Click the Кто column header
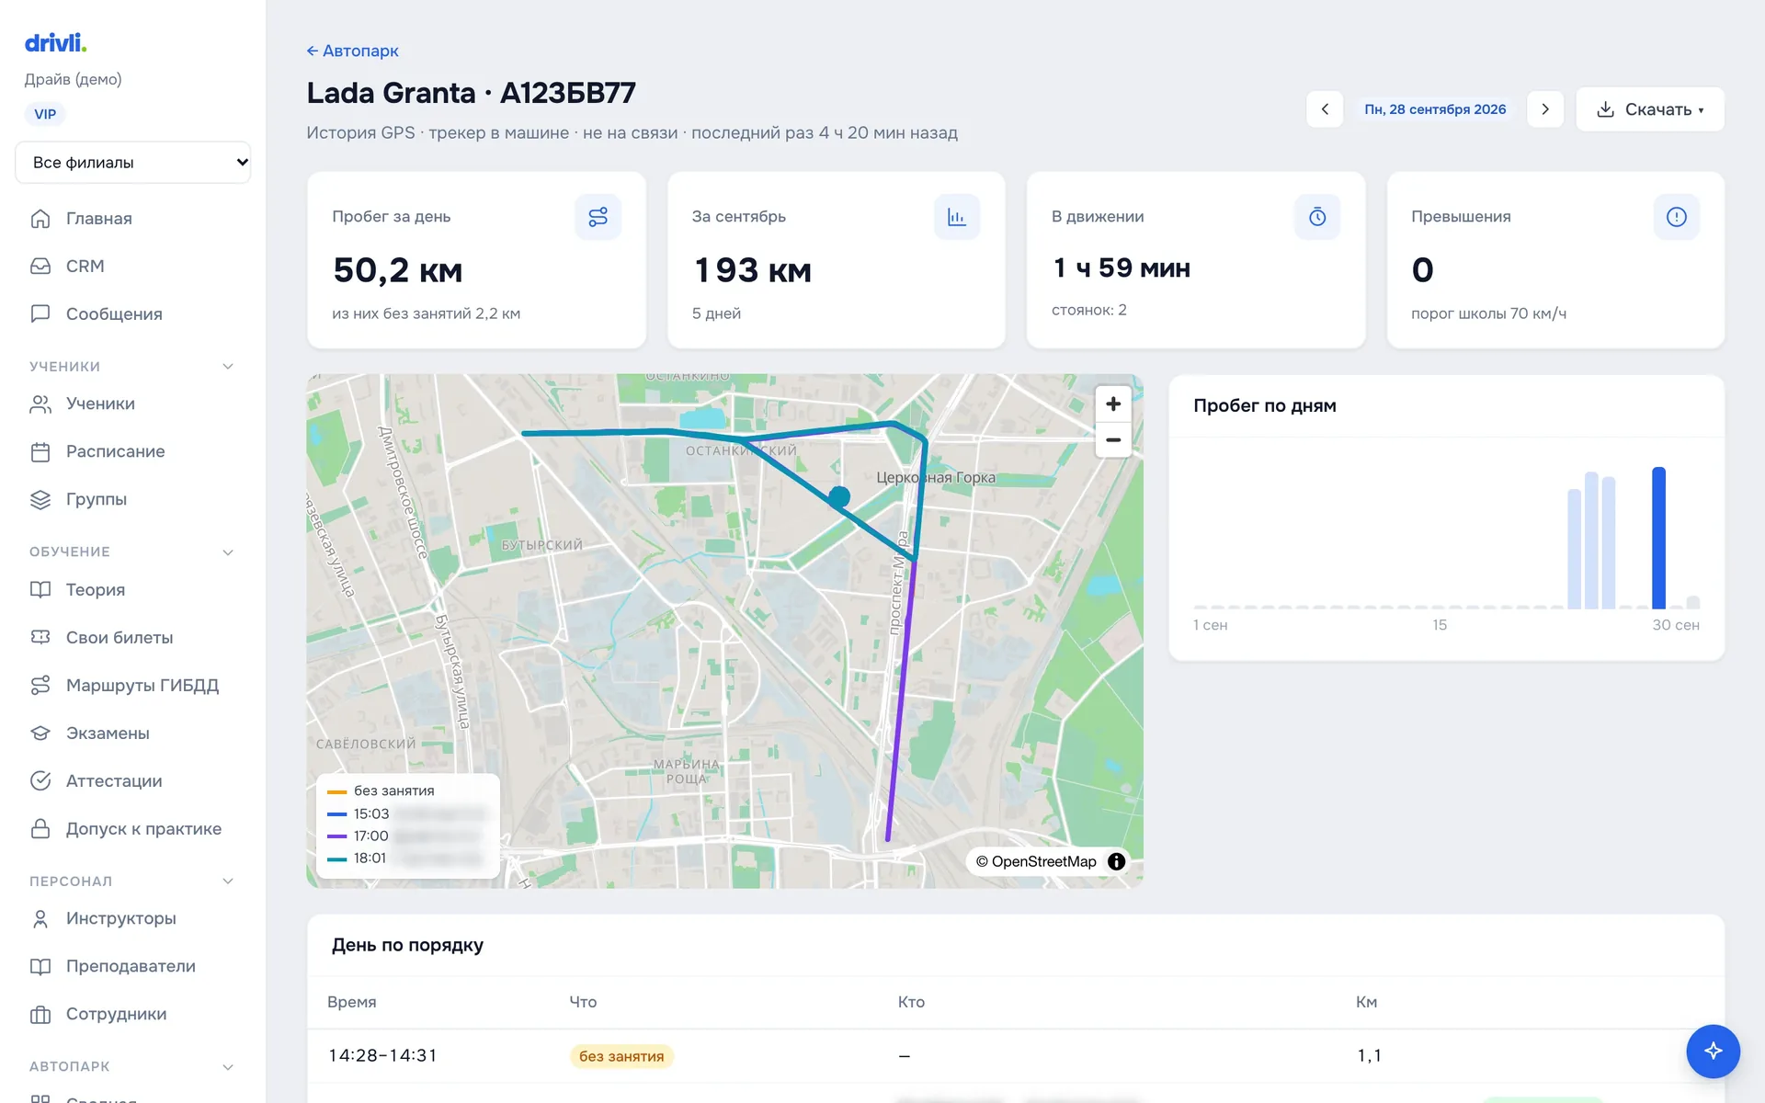This screenshot has width=1765, height=1103. point(911,1002)
